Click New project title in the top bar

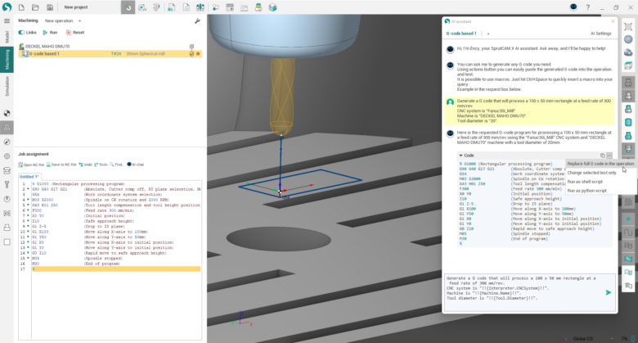pos(76,7)
